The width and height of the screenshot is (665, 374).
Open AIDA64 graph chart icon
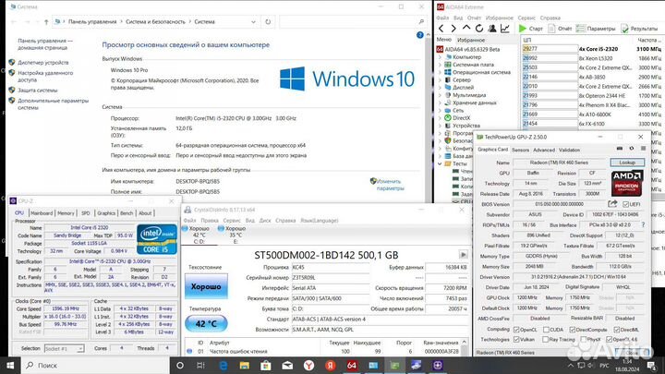click(504, 29)
